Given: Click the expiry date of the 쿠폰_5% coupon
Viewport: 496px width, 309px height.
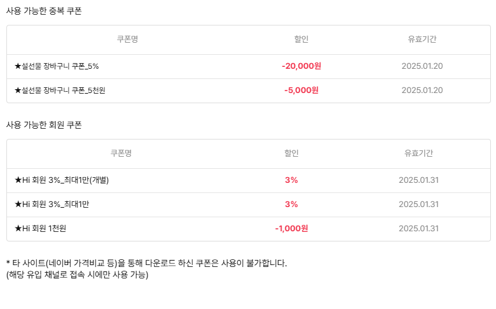Looking at the screenshot, I should (422, 66).
